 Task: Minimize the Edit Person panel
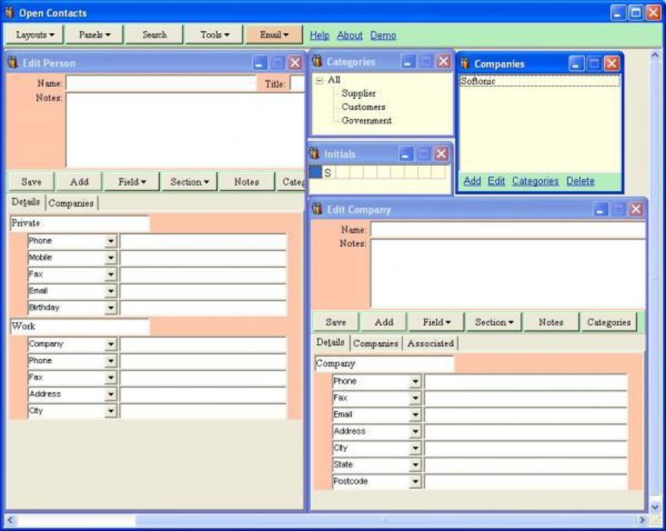coord(259,63)
